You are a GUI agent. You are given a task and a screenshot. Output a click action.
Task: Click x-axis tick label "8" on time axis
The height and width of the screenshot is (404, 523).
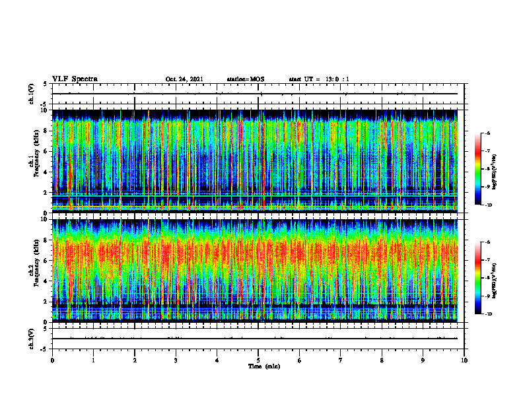click(382, 360)
